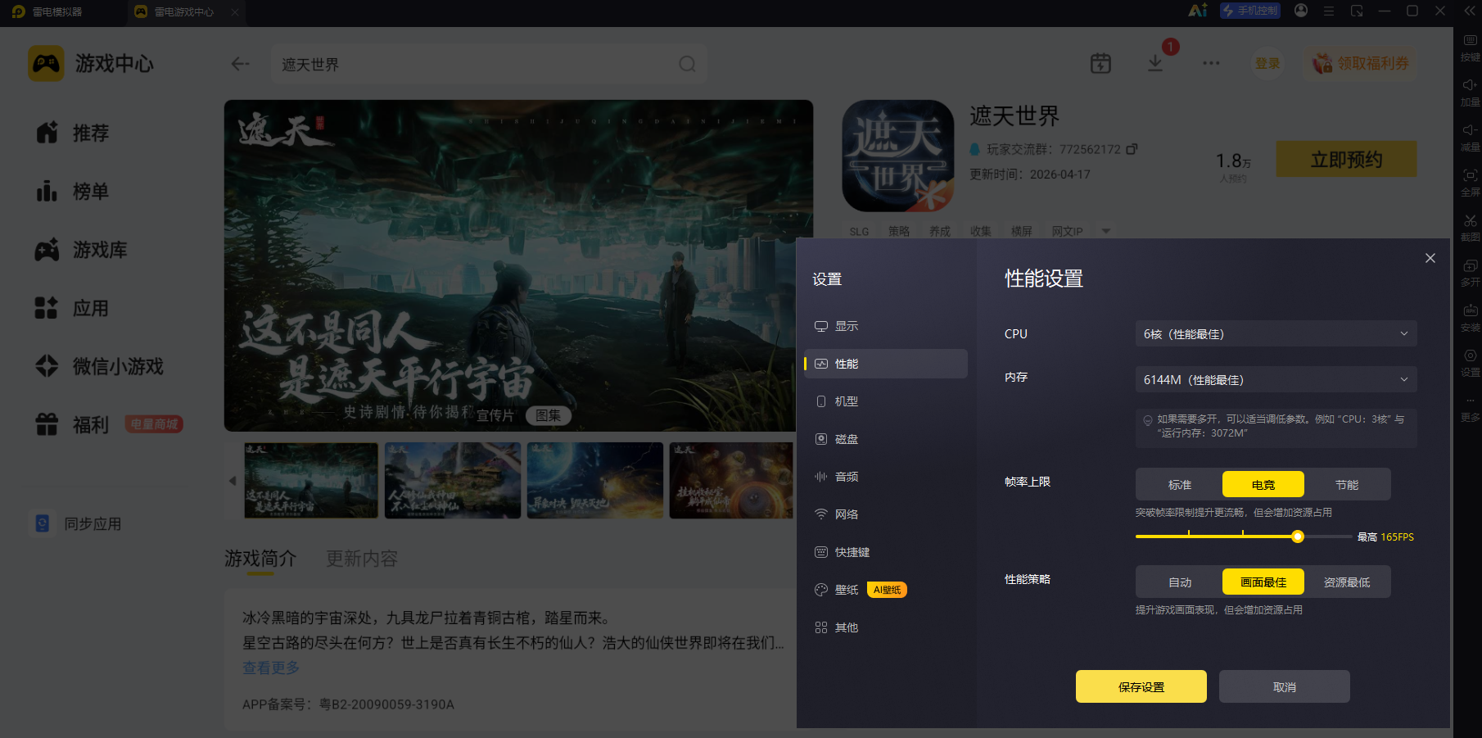Select the 节能 frame rate option
The width and height of the screenshot is (1482, 738).
[x=1347, y=485]
